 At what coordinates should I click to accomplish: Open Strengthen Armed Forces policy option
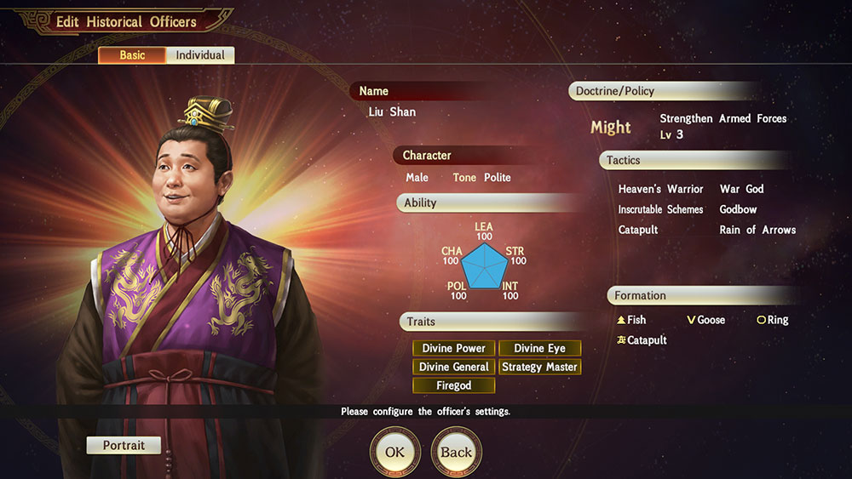pyautogui.click(x=722, y=118)
